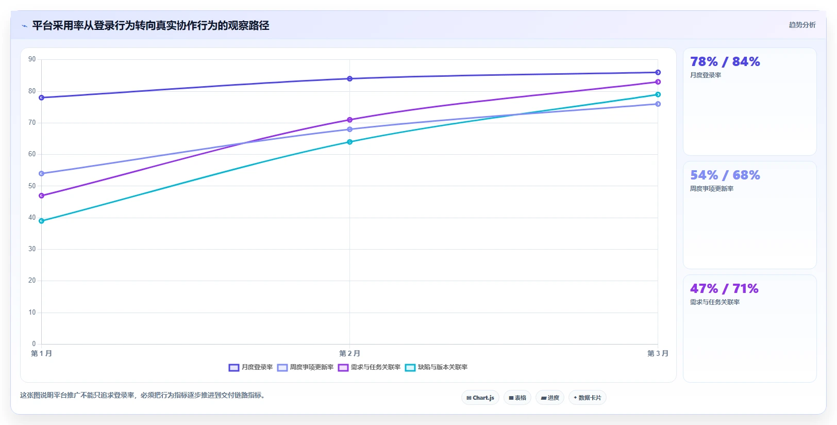Click the 缺陷与版本关联率 data point at 第2月
This screenshot has width=837, height=425.
click(x=349, y=142)
